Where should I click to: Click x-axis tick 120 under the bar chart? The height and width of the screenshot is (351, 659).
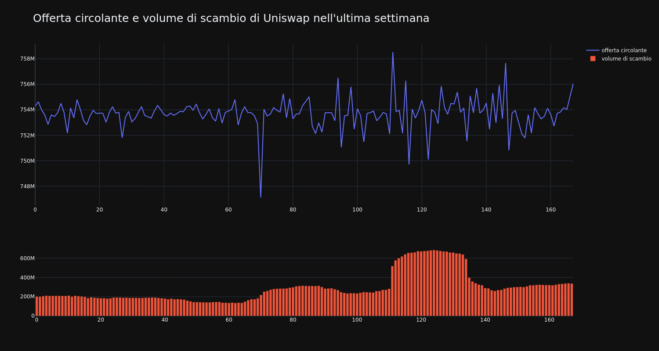[421, 320]
